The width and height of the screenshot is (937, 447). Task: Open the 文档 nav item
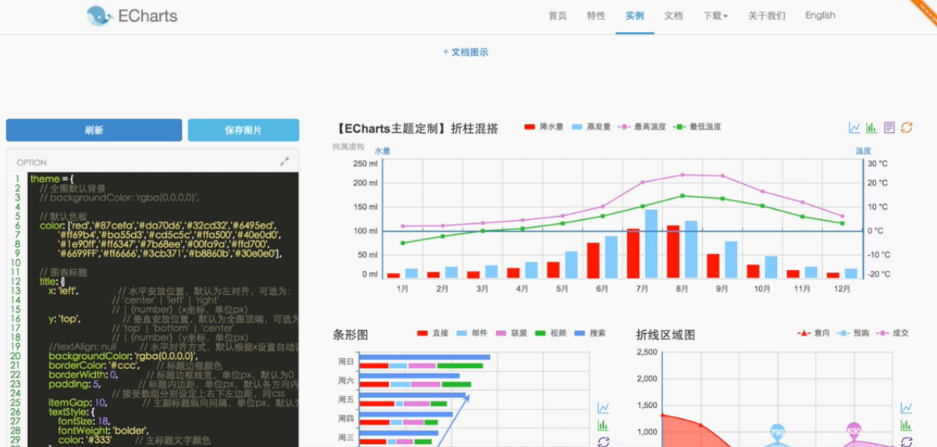(x=673, y=16)
